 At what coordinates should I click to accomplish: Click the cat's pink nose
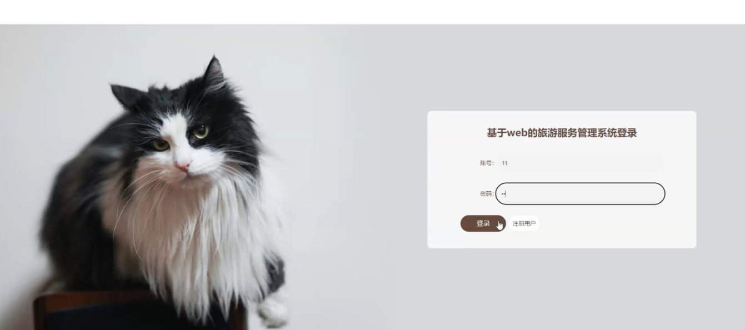tap(183, 166)
